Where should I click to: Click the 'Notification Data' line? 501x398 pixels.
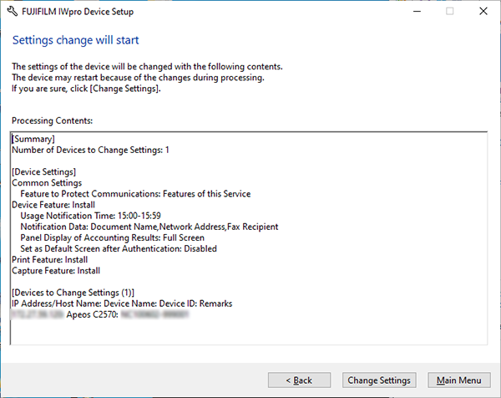(149, 227)
